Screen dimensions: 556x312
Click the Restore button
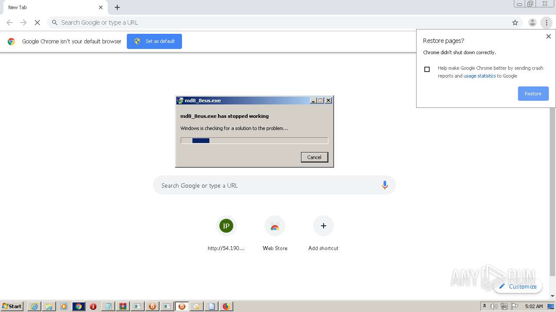[x=533, y=94]
